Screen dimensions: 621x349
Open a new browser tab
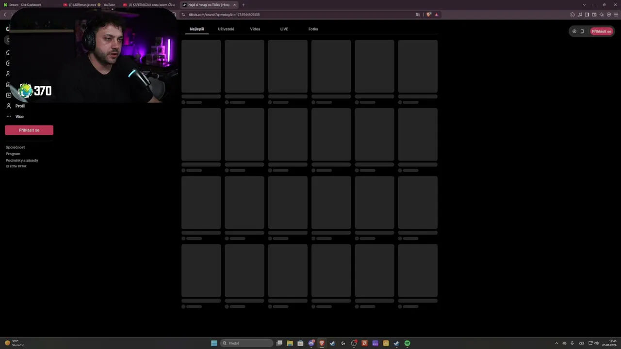pos(244,5)
